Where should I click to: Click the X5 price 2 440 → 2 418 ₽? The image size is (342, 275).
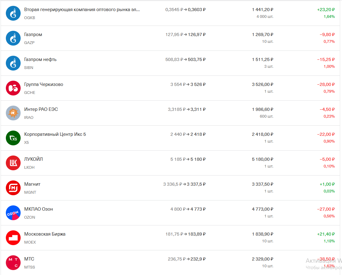[188, 134]
